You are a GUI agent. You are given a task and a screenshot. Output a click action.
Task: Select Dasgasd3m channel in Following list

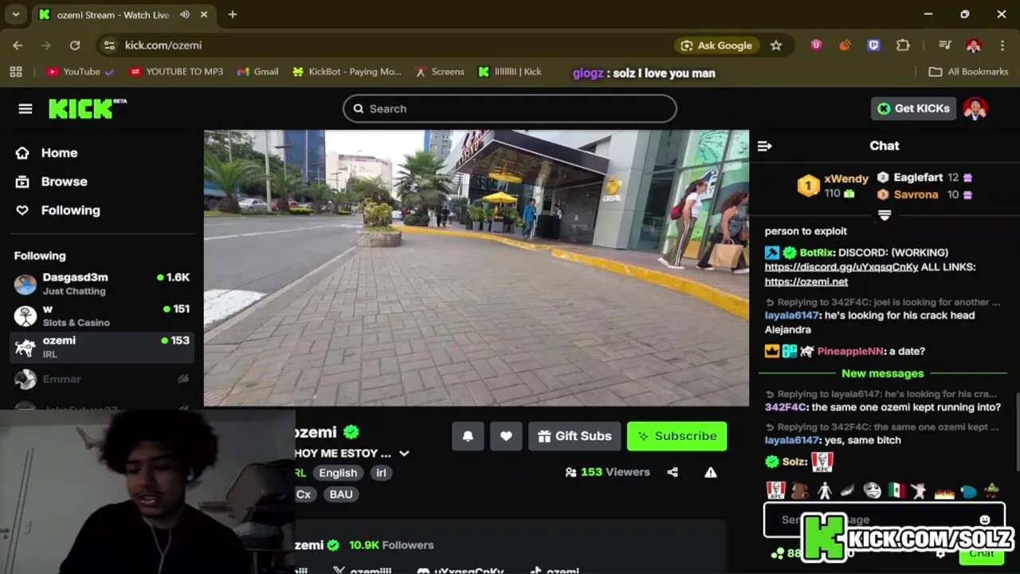[102, 284]
